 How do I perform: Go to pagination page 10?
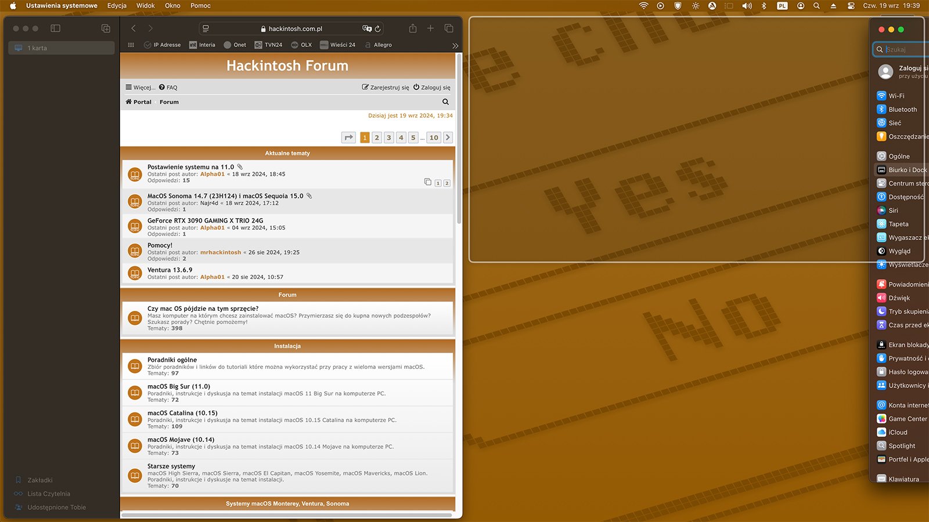(x=434, y=137)
